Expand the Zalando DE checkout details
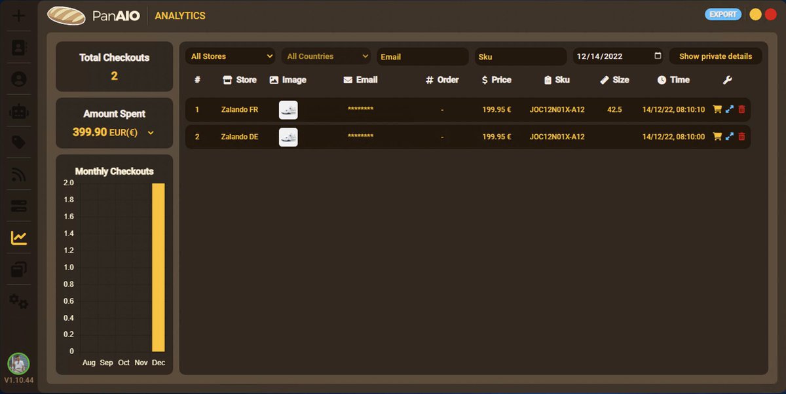Viewport: 786px width, 394px height. pyautogui.click(x=730, y=136)
